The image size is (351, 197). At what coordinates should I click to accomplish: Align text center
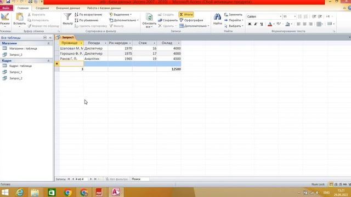coord(305,24)
